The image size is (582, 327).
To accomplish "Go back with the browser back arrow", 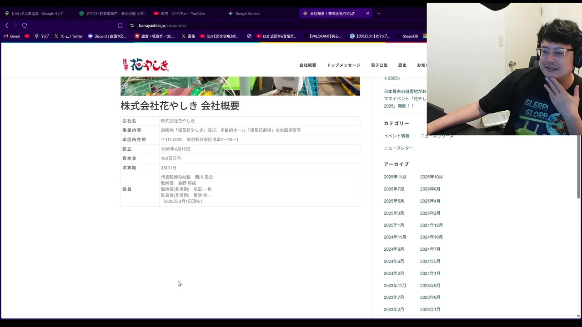I will click(6, 25).
